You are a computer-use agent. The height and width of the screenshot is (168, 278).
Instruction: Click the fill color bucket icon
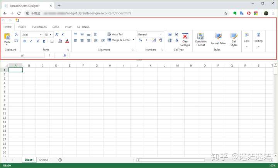point(60,41)
